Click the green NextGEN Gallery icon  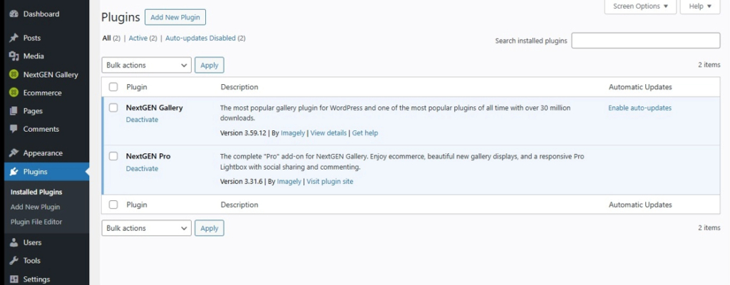click(x=14, y=75)
